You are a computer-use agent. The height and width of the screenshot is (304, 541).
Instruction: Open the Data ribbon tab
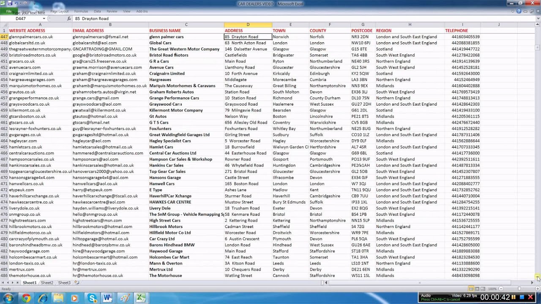coord(97,11)
